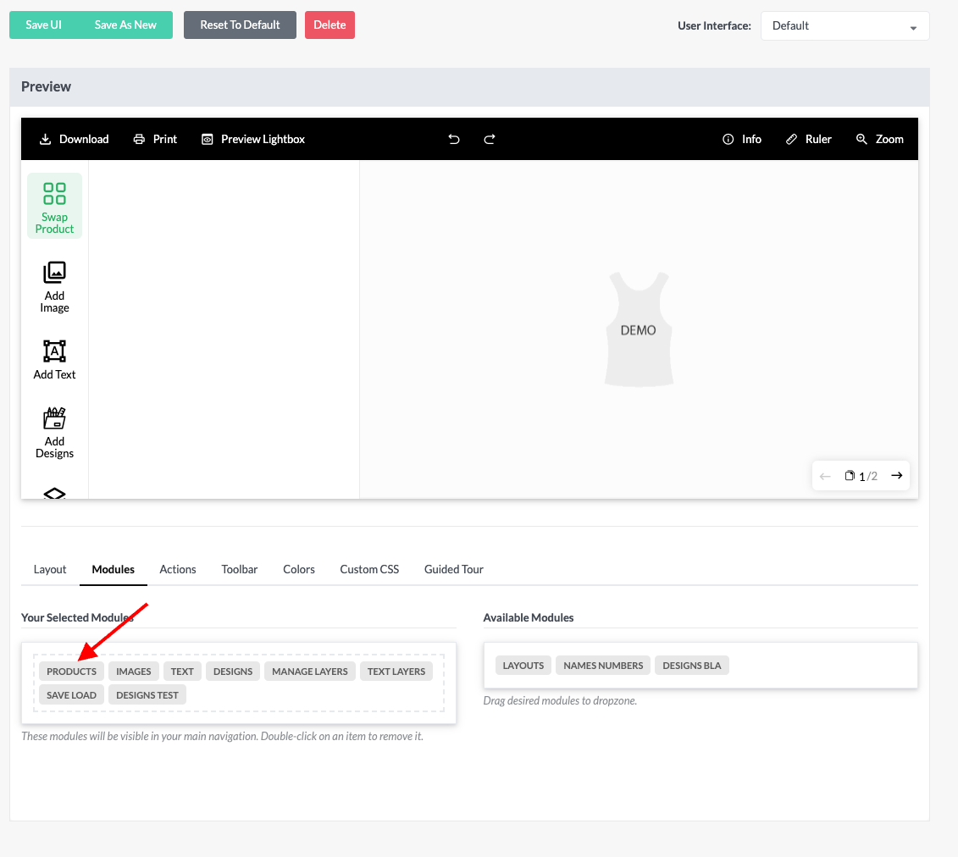Open the Colors tab

click(x=299, y=569)
